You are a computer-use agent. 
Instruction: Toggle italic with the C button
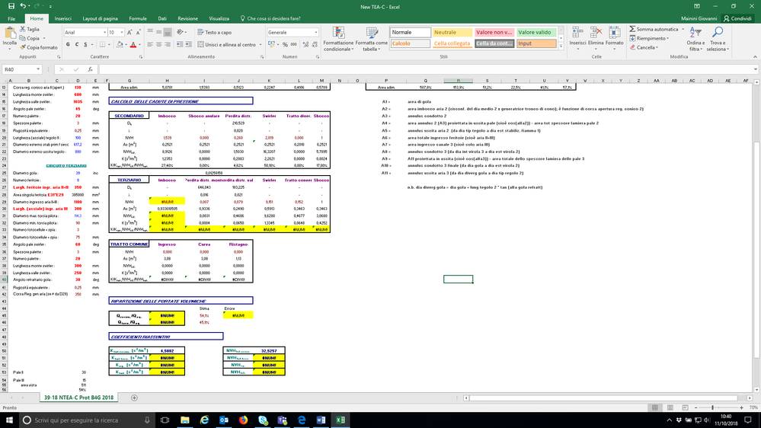(x=77, y=45)
